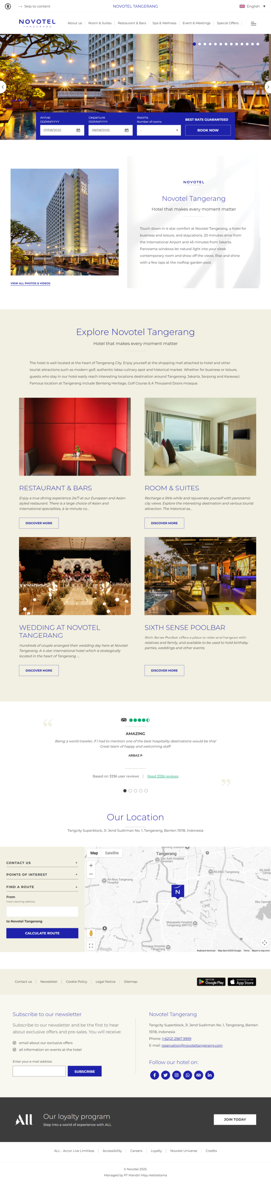
Task: Contact hotel via WhatsApp icon
Action: click(187, 1075)
